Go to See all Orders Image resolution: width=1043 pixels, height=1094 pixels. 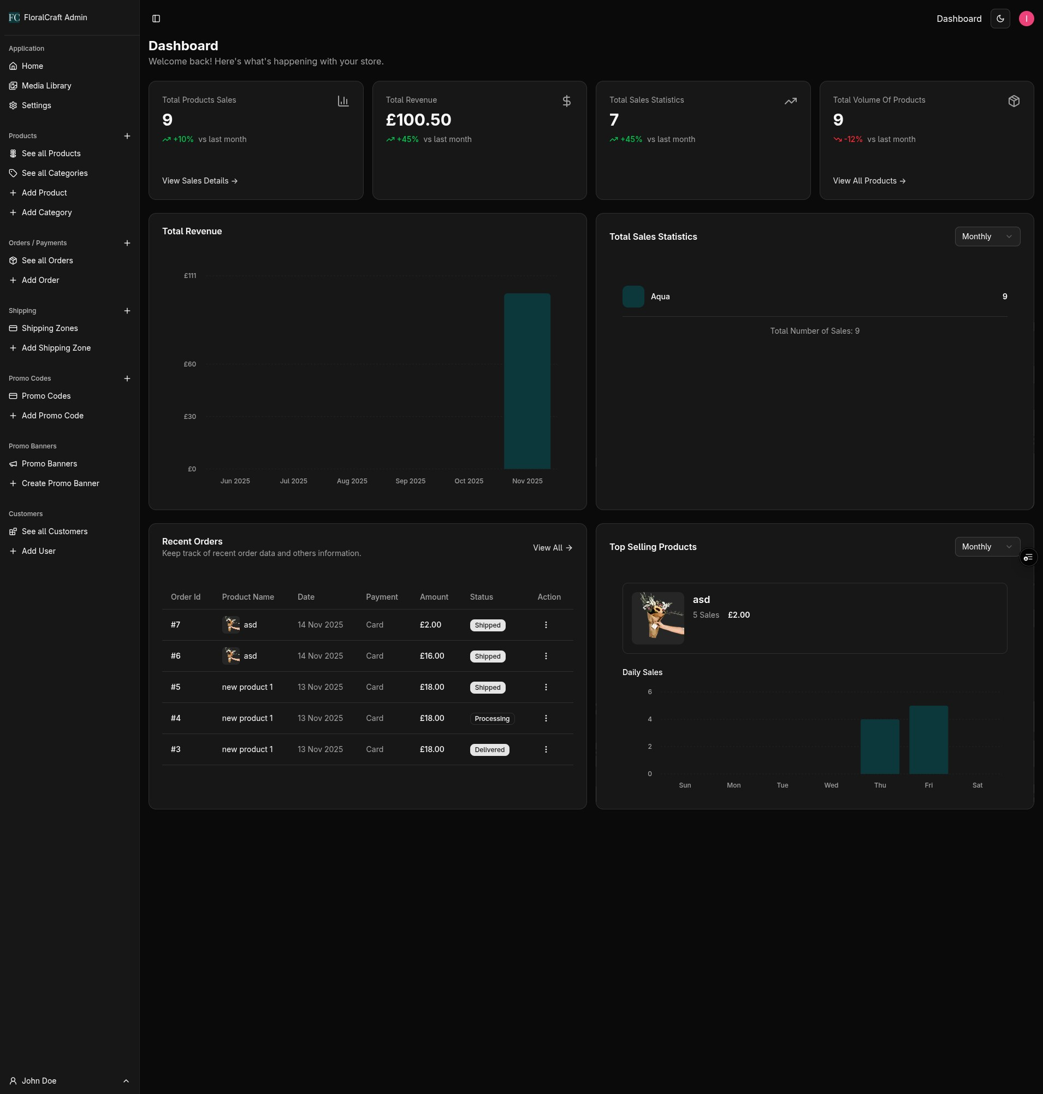(48, 261)
